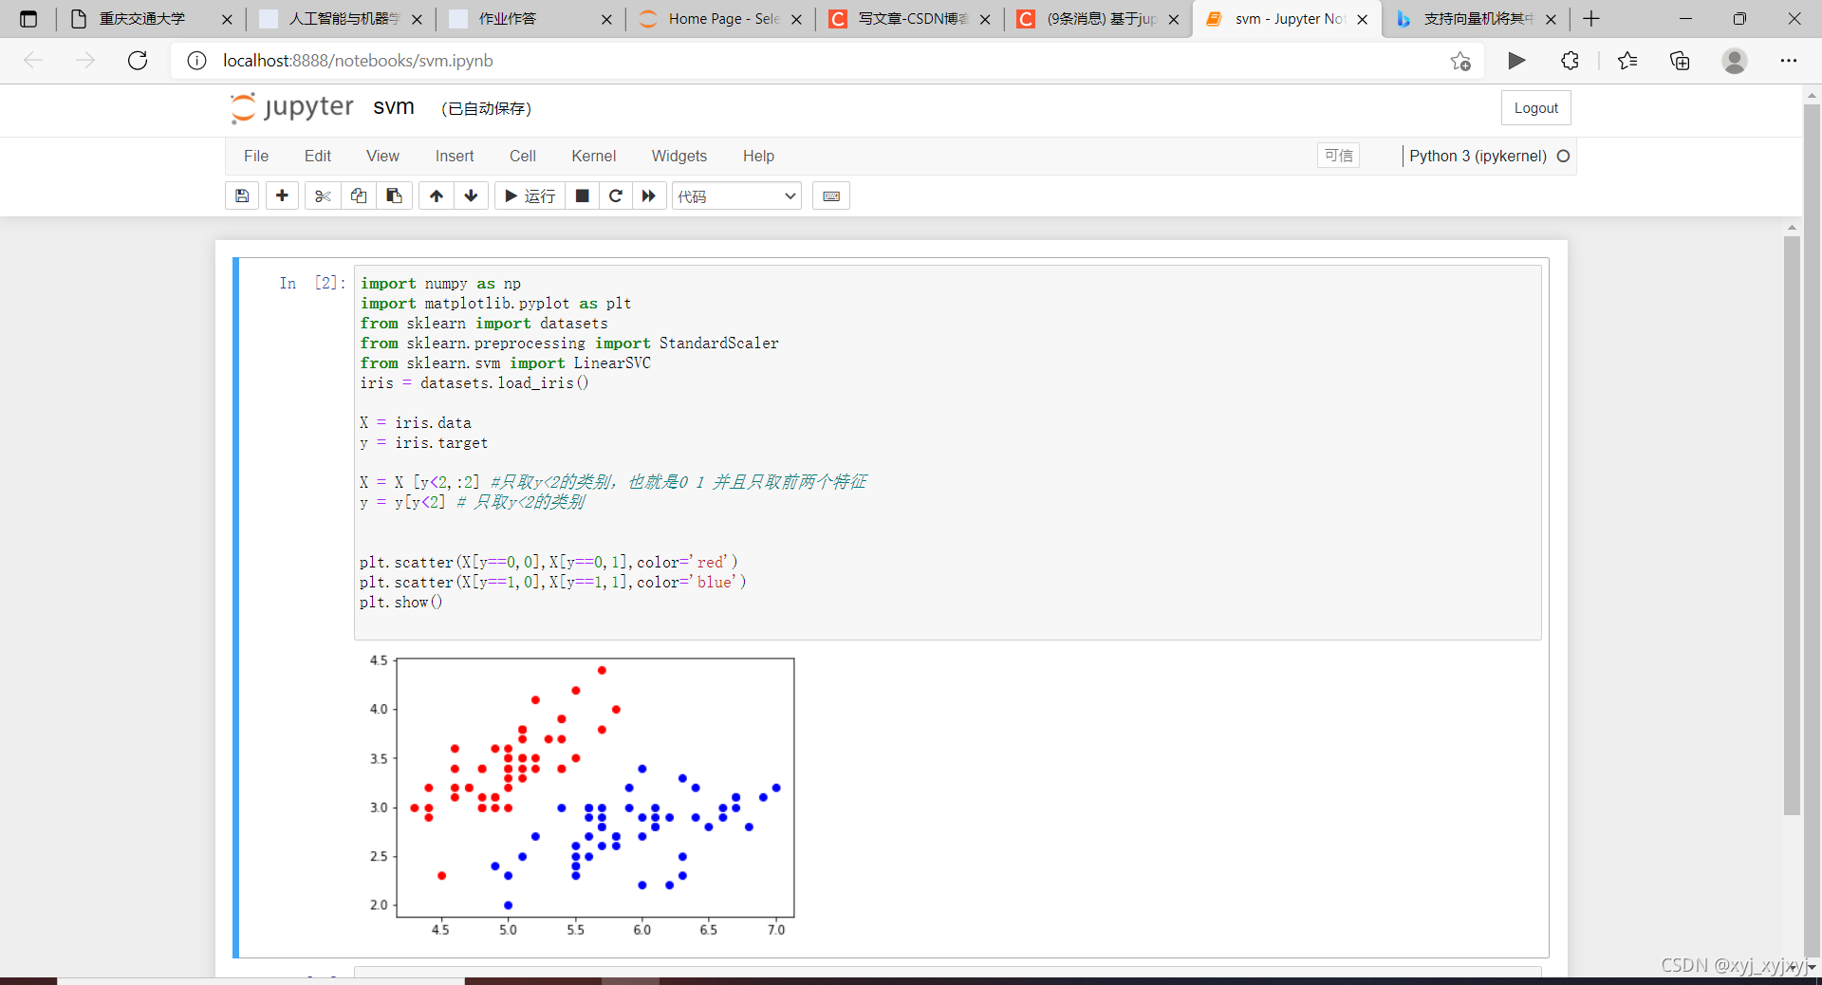Viewport: 1822px width, 985px height.
Task: Open the Kernel menu
Action: click(x=594, y=156)
